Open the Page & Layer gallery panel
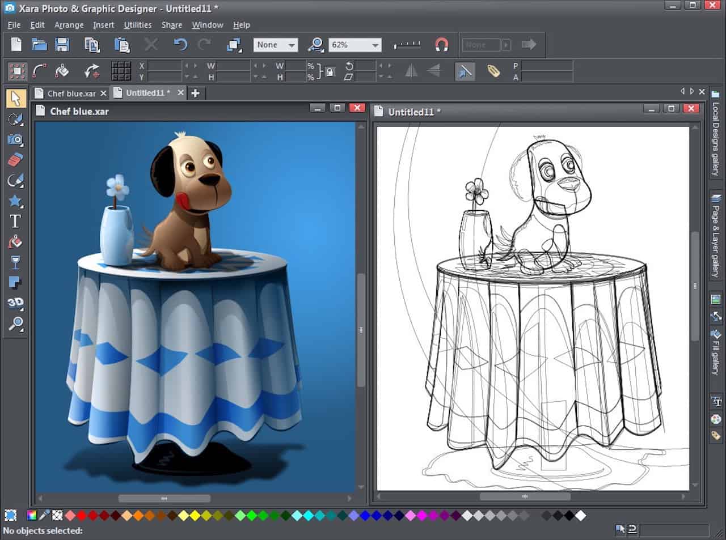The height and width of the screenshot is (540, 726). [x=715, y=235]
